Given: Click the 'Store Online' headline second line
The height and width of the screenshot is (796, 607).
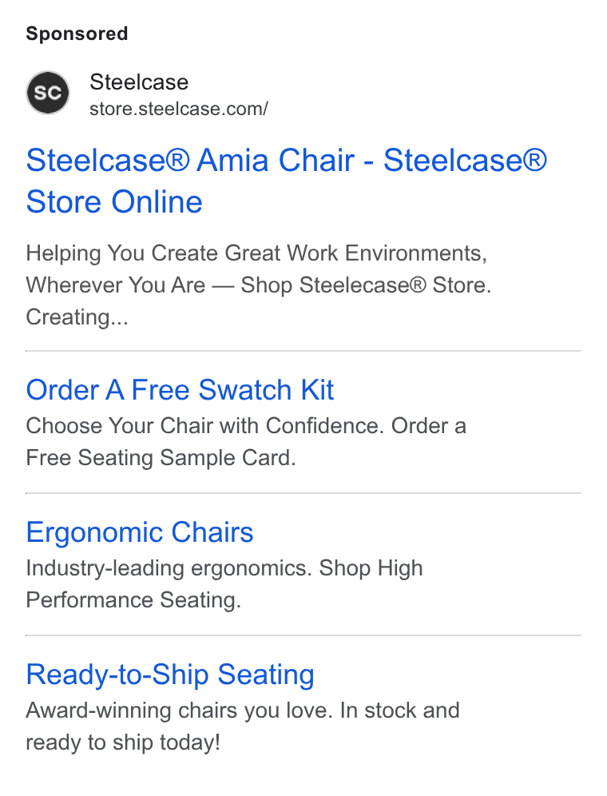Looking at the screenshot, I should click(114, 202).
